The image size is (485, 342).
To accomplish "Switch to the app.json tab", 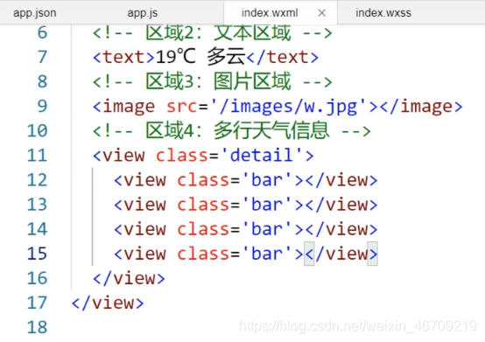I will coord(35,13).
